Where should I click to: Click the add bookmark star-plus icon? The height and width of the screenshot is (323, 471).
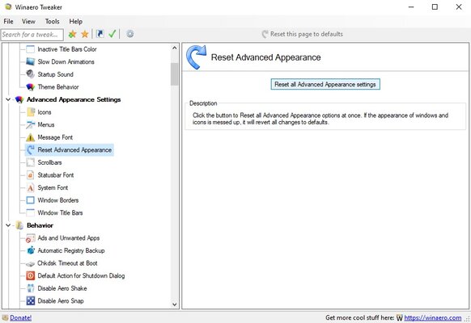pyautogui.click(x=72, y=34)
